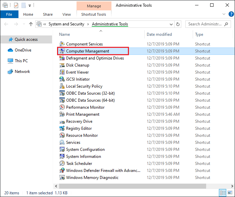Click the Task Scheduler name text
This screenshot has width=235, height=197.
pos(79,164)
